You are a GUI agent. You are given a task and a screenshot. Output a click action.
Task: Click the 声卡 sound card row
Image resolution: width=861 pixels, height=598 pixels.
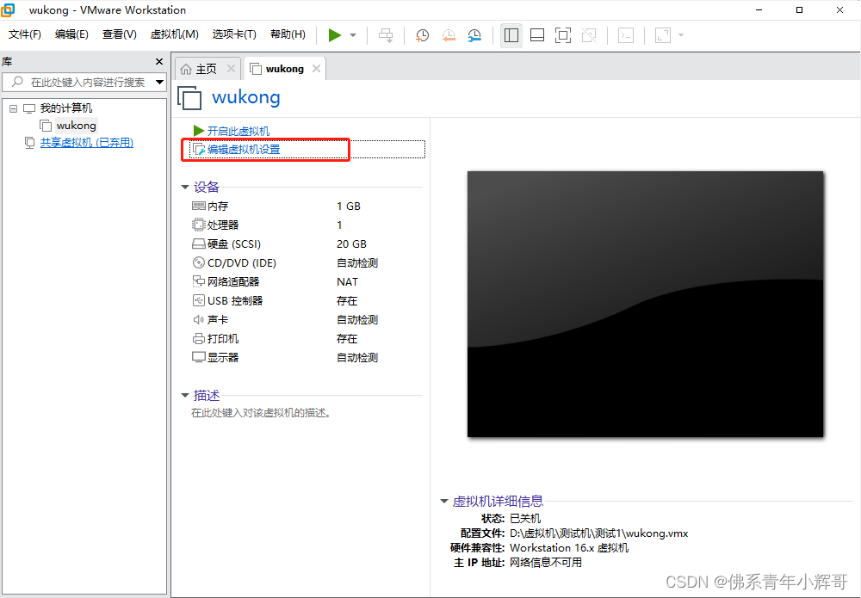[x=307, y=320]
